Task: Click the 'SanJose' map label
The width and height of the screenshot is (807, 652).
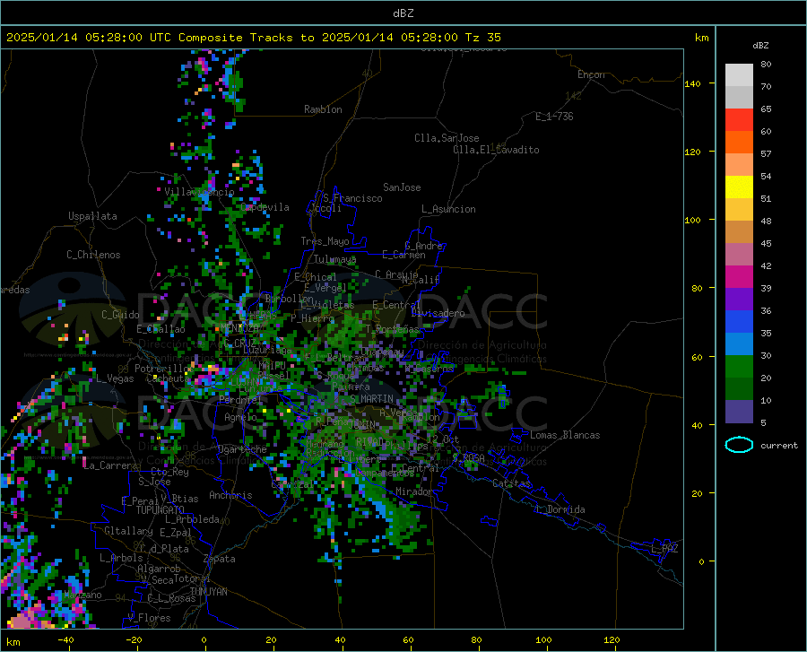Action: pos(402,187)
